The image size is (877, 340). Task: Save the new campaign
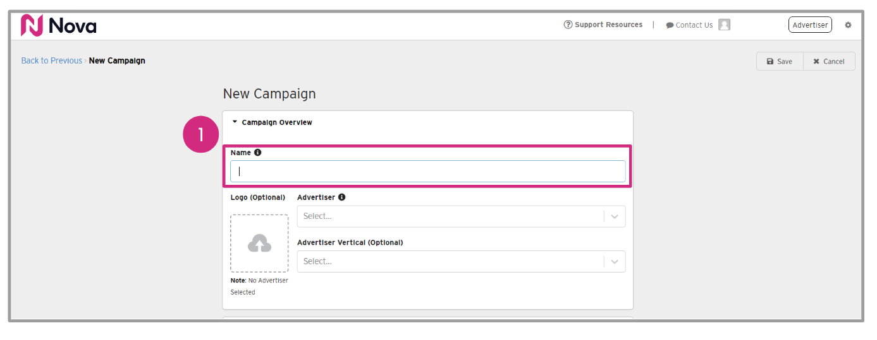point(780,61)
